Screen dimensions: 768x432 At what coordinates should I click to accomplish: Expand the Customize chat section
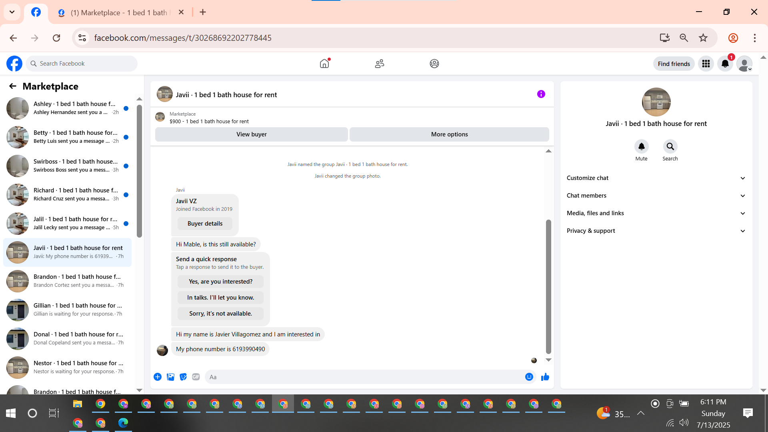[x=656, y=178]
